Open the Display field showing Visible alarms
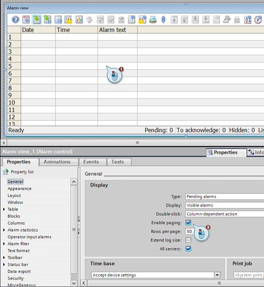The height and width of the screenshot is (287, 264). tap(224, 205)
